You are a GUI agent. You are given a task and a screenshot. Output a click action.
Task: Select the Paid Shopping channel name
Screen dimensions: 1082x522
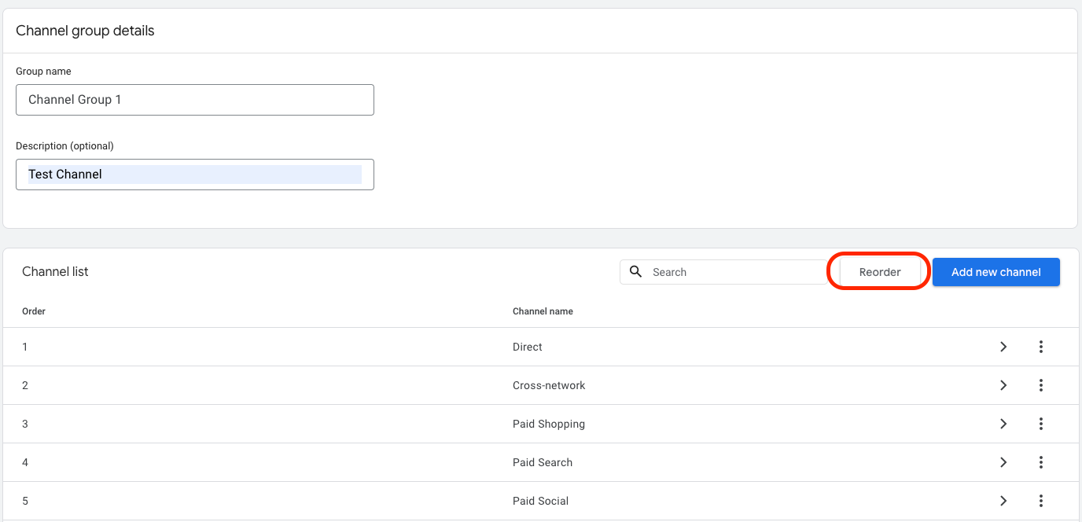(549, 424)
